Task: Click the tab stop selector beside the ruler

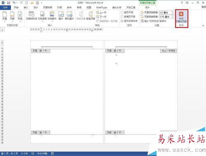Action: [x=2, y=30]
